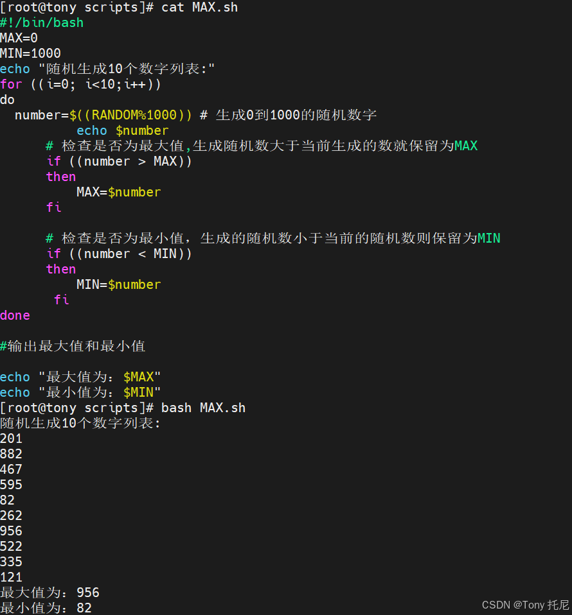Click the 'bash MAX.sh' command text

click(203, 408)
